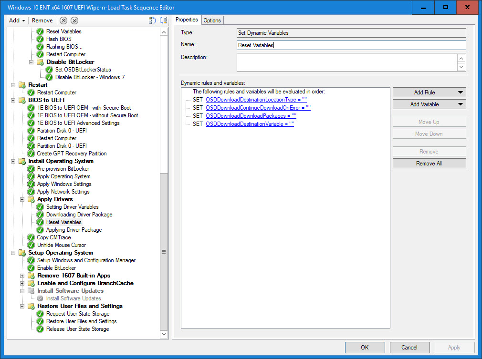Switch to the Options tab
The height and width of the screenshot is (359, 482).
pyautogui.click(x=212, y=20)
